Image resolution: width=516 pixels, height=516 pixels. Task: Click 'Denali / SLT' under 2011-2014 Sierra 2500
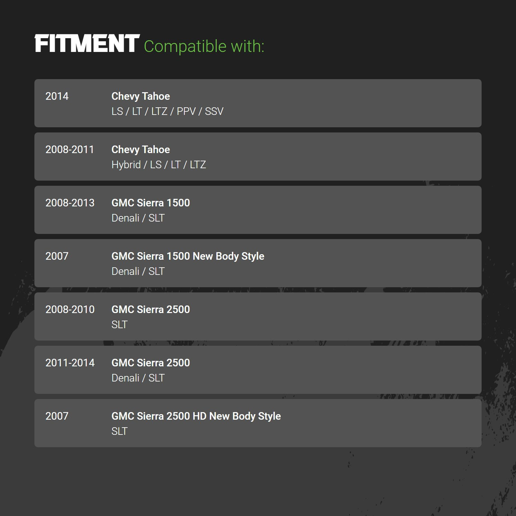[x=138, y=378]
